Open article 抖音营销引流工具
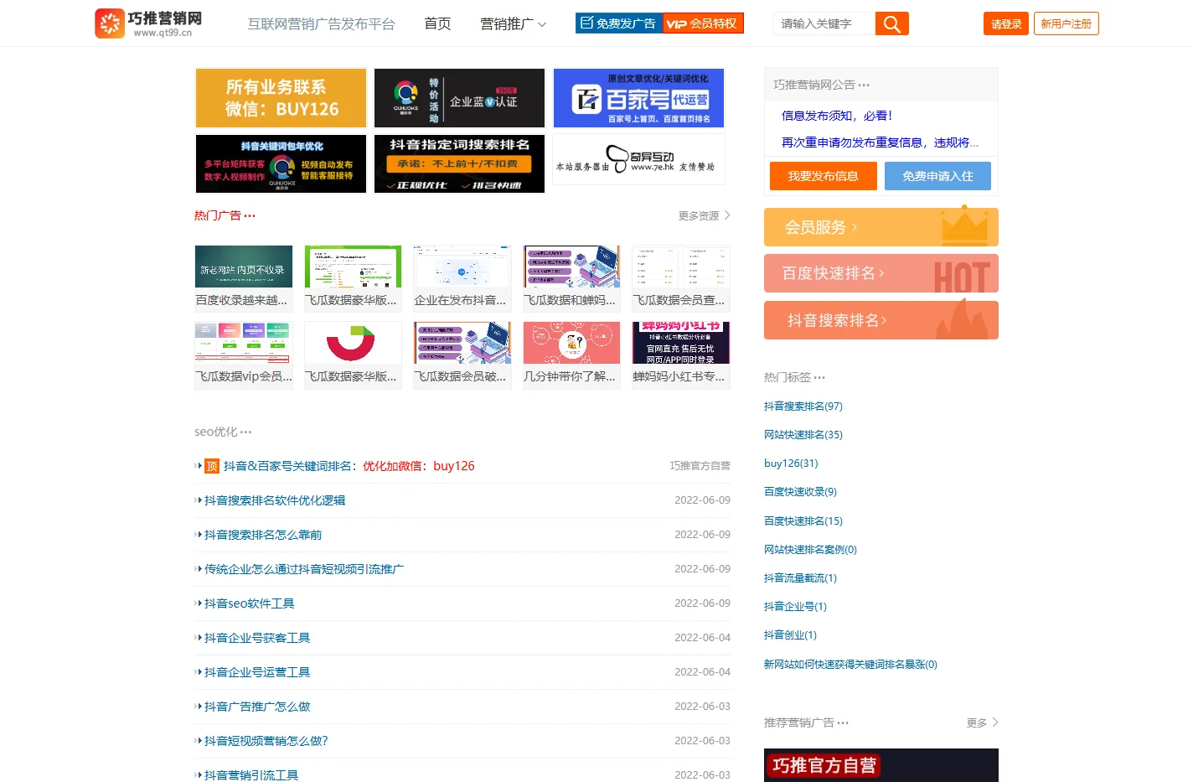This screenshot has height=782, width=1193. coord(251,775)
